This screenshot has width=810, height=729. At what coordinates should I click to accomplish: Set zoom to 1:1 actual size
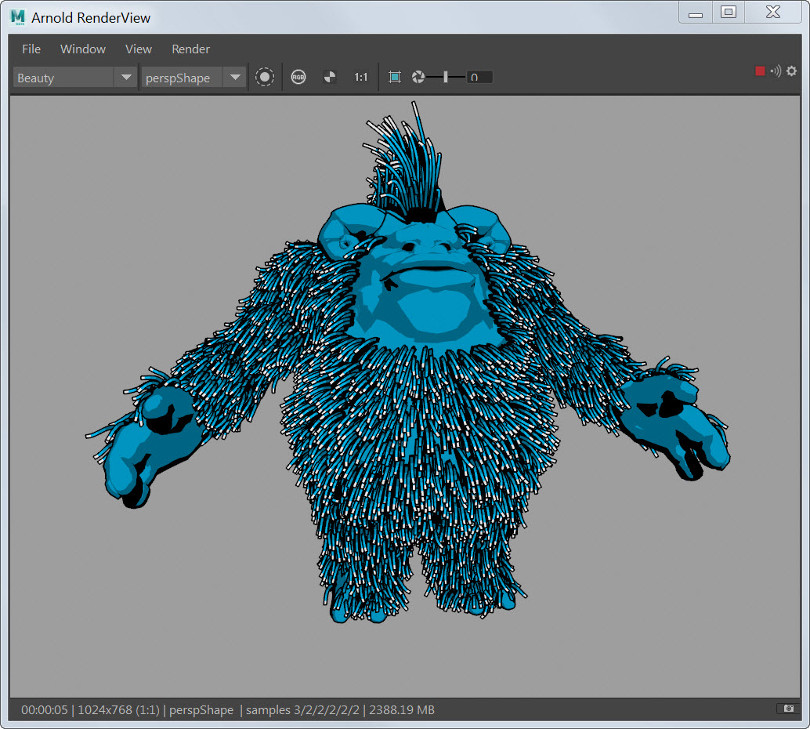click(x=360, y=77)
